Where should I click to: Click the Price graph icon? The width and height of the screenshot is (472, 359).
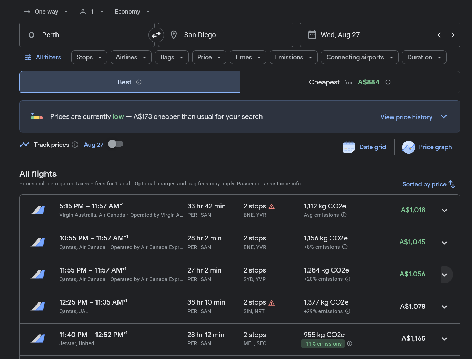tap(409, 147)
